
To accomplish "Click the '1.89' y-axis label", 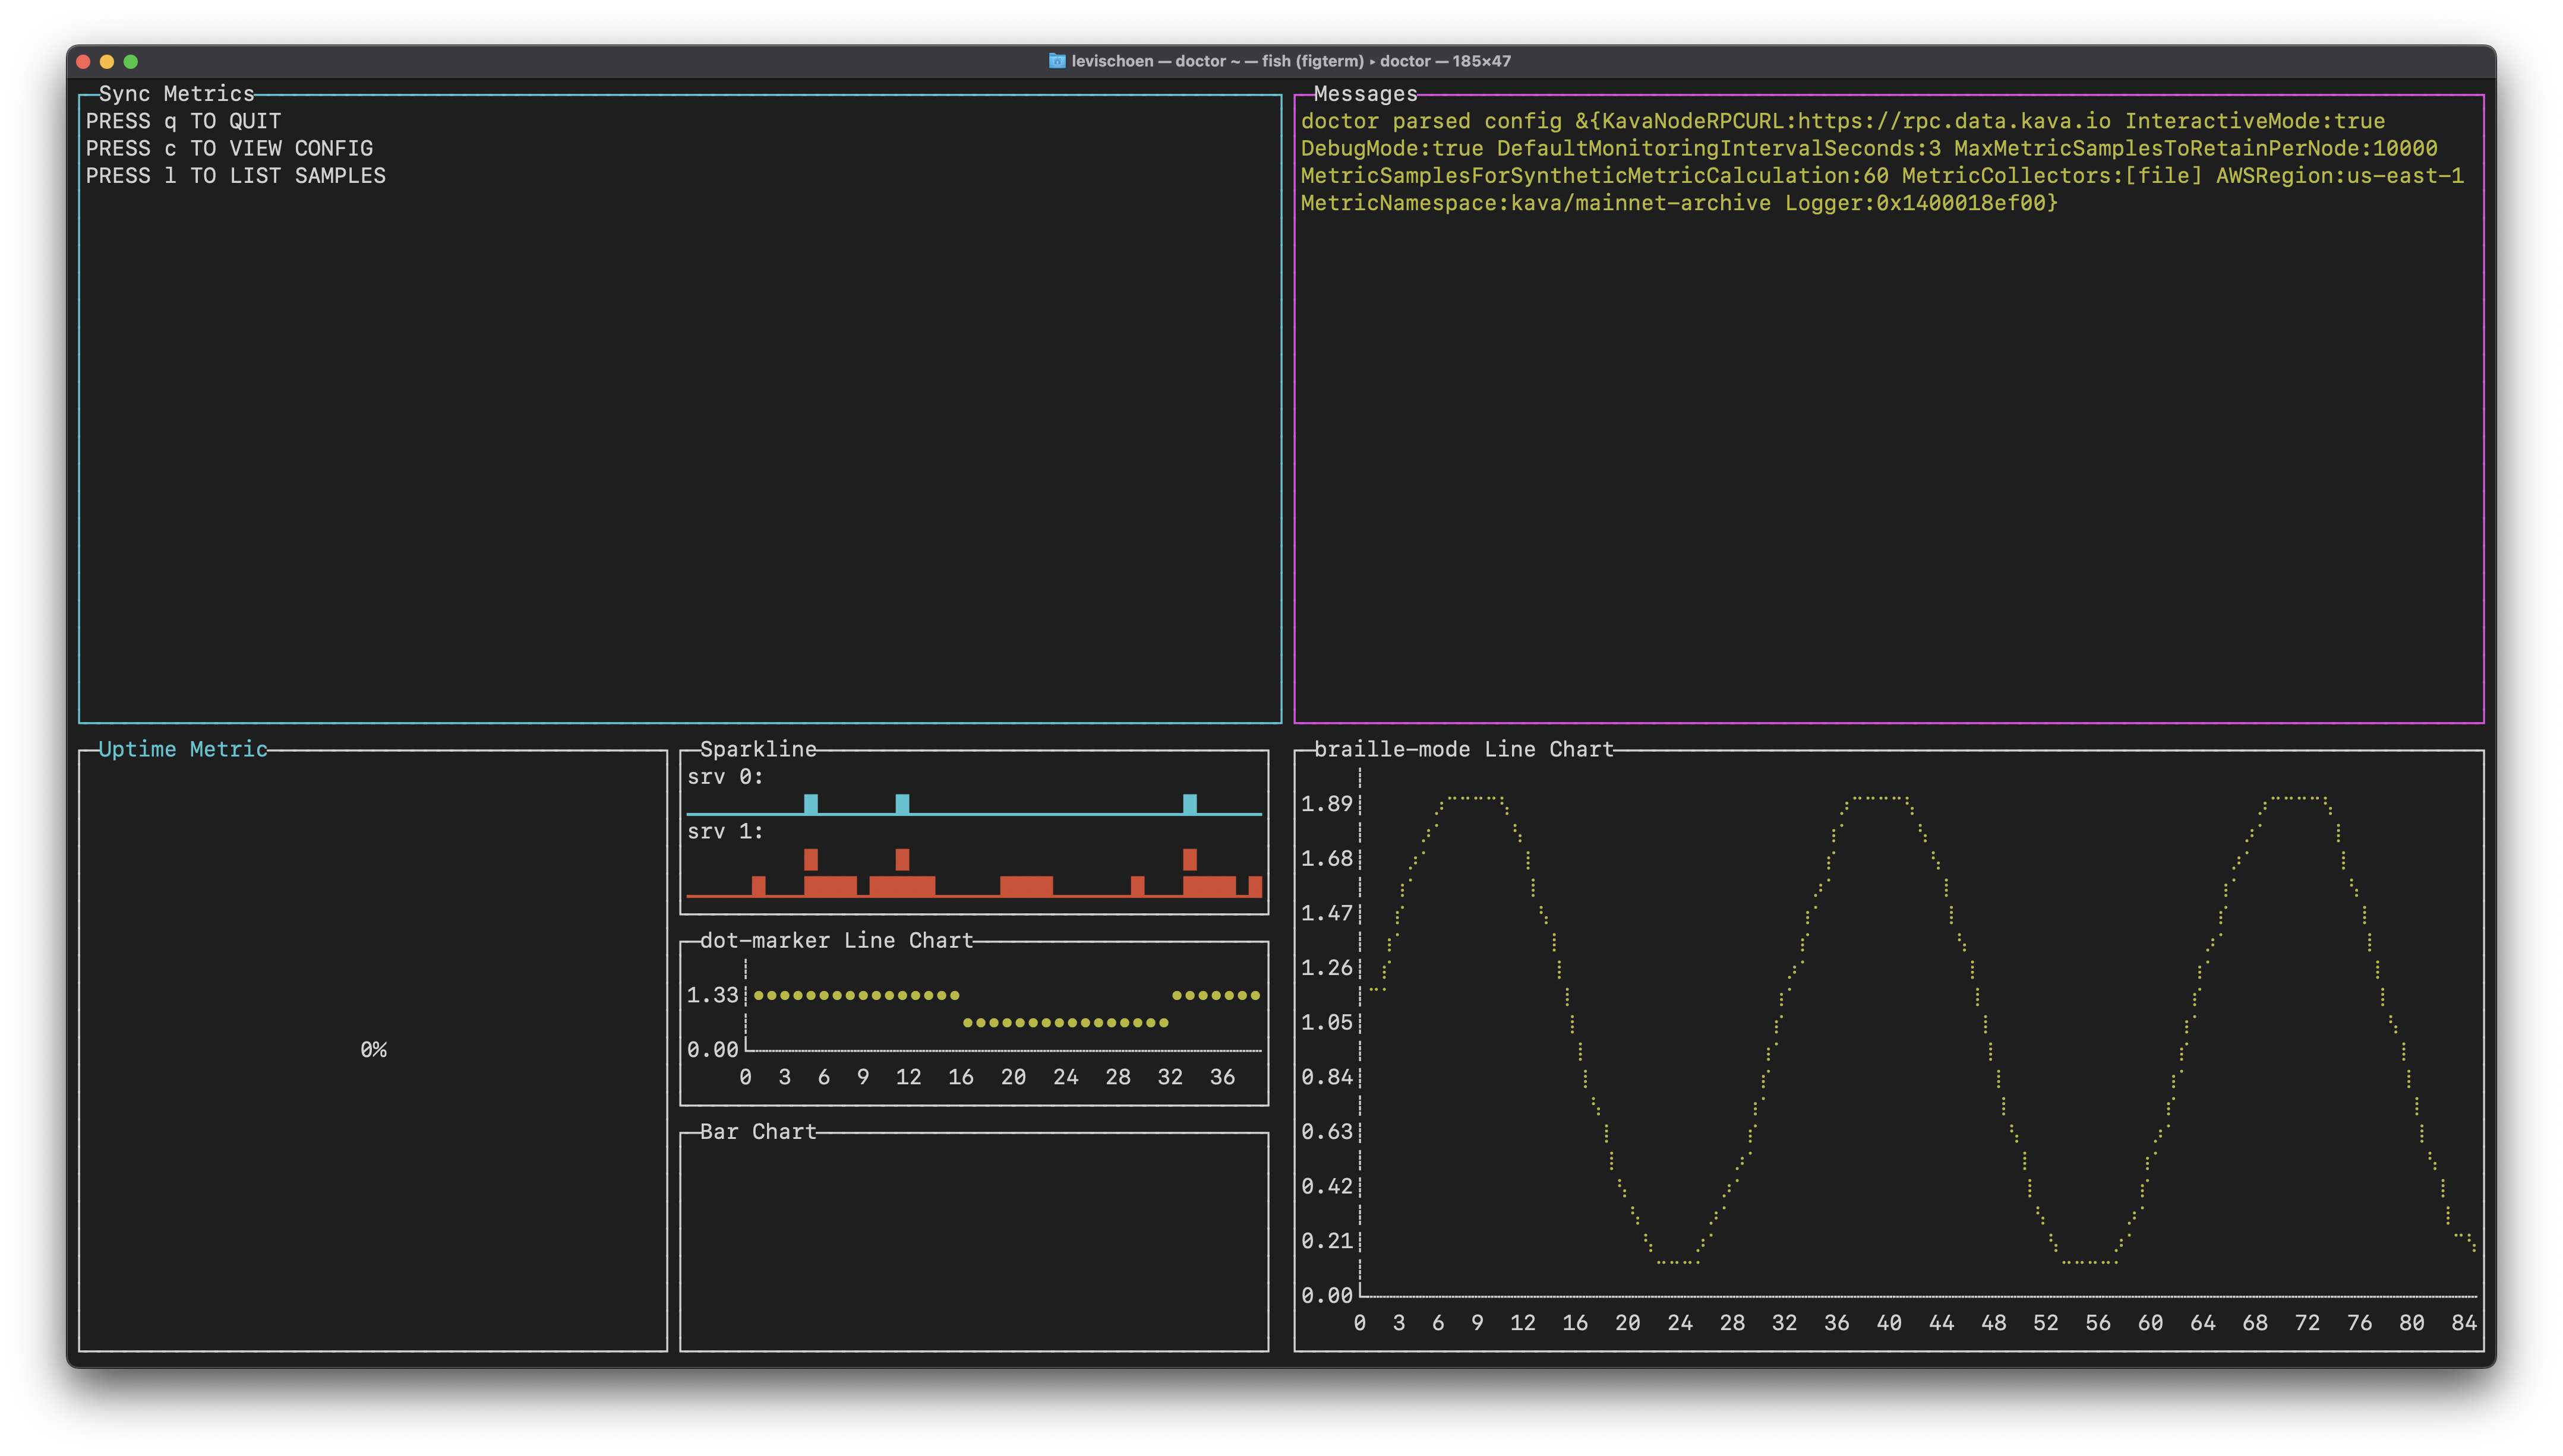I will point(1327,804).
